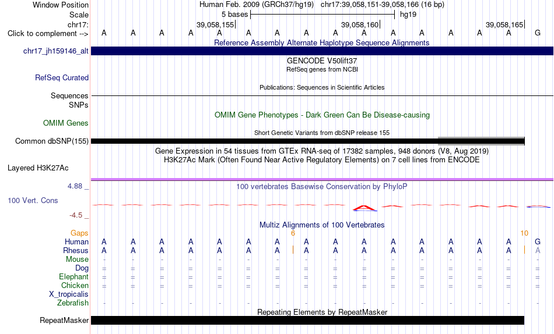
Task: Click the -4.5 conservation scale minimum
Action: pos(76,215)
